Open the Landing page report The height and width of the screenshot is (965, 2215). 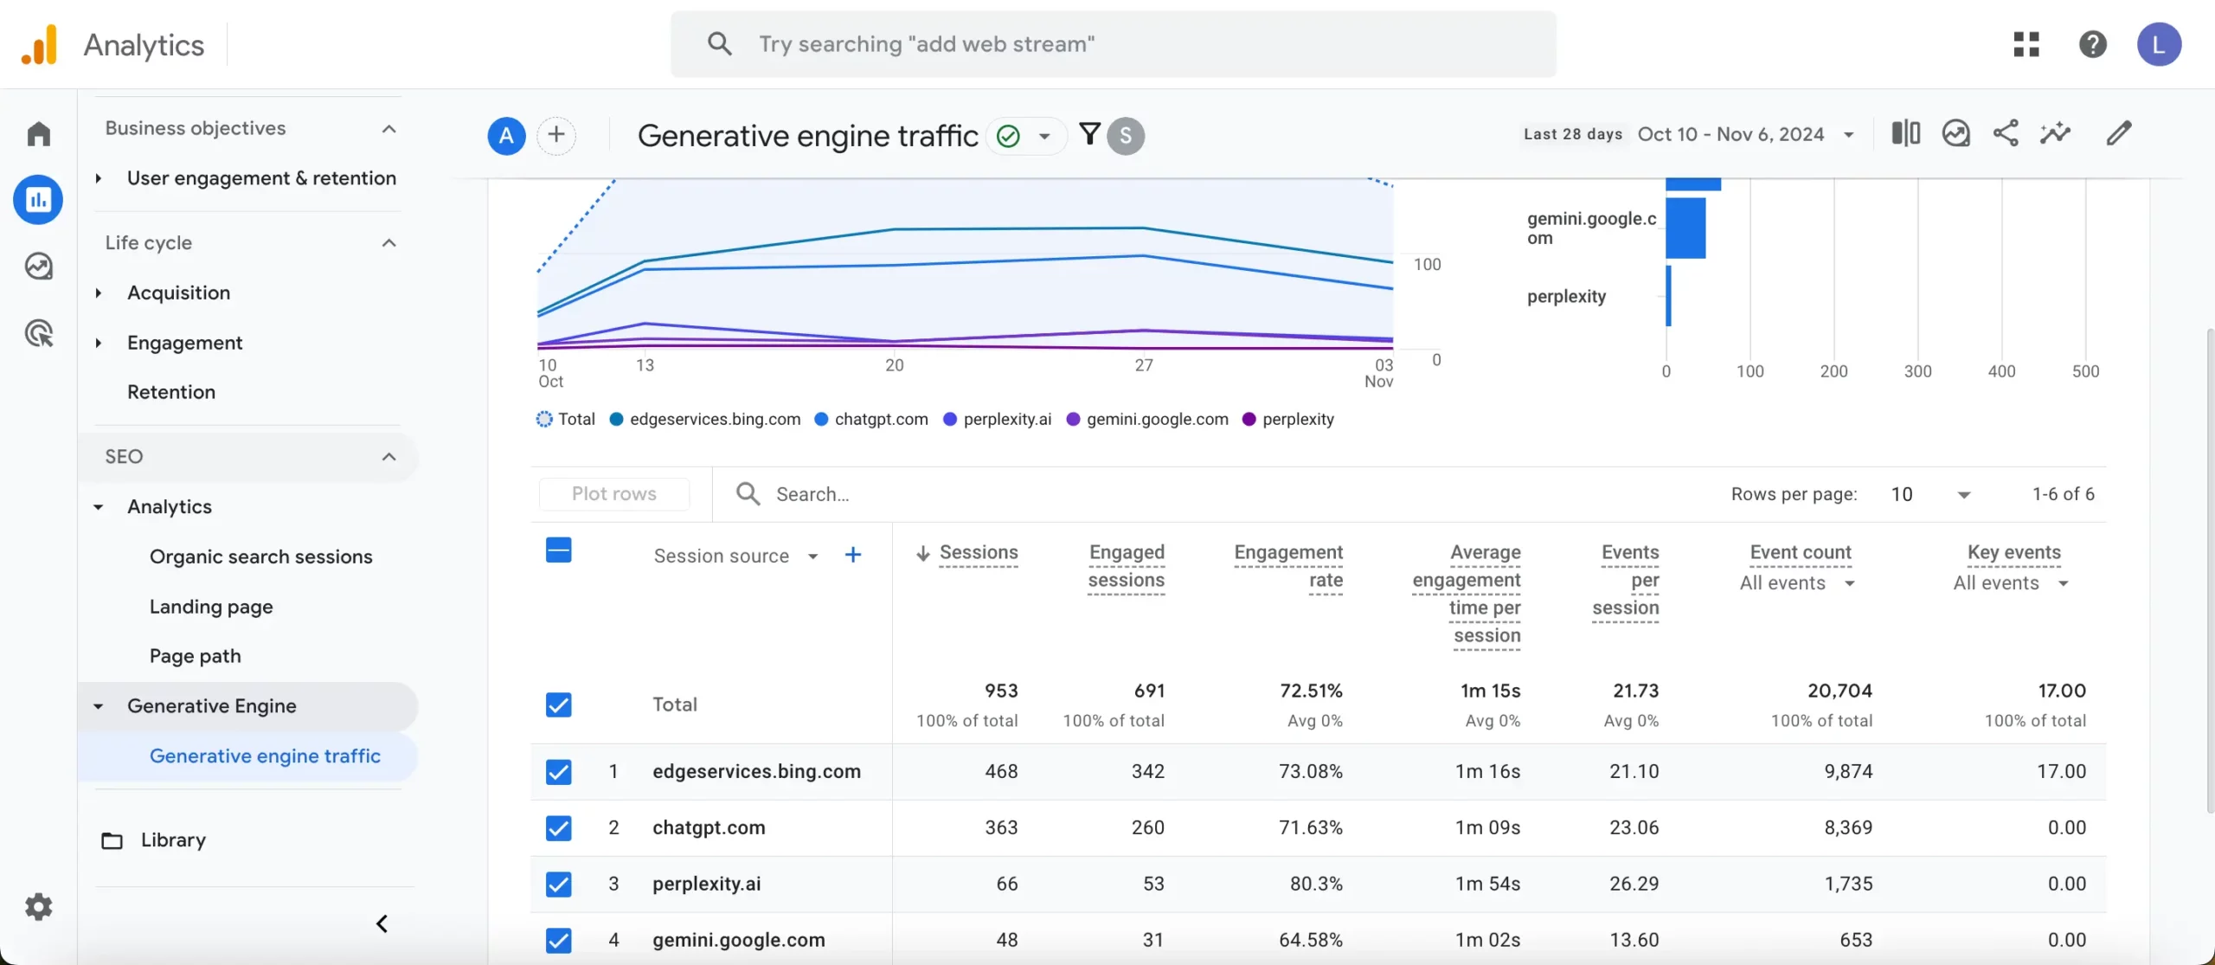211,607
